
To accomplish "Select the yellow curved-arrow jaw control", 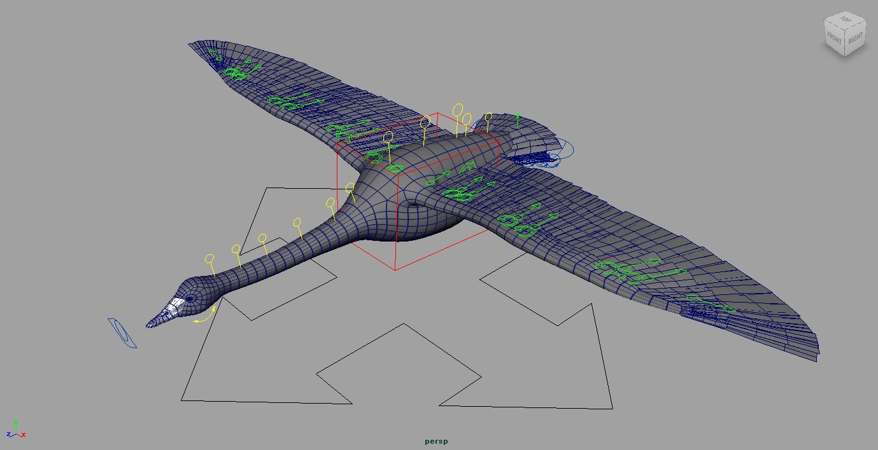I will [x=205, y=315].
